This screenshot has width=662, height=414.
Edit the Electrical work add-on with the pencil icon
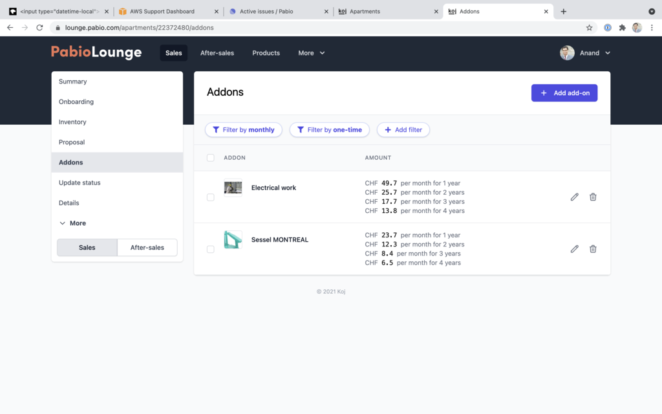click(574, 197)
